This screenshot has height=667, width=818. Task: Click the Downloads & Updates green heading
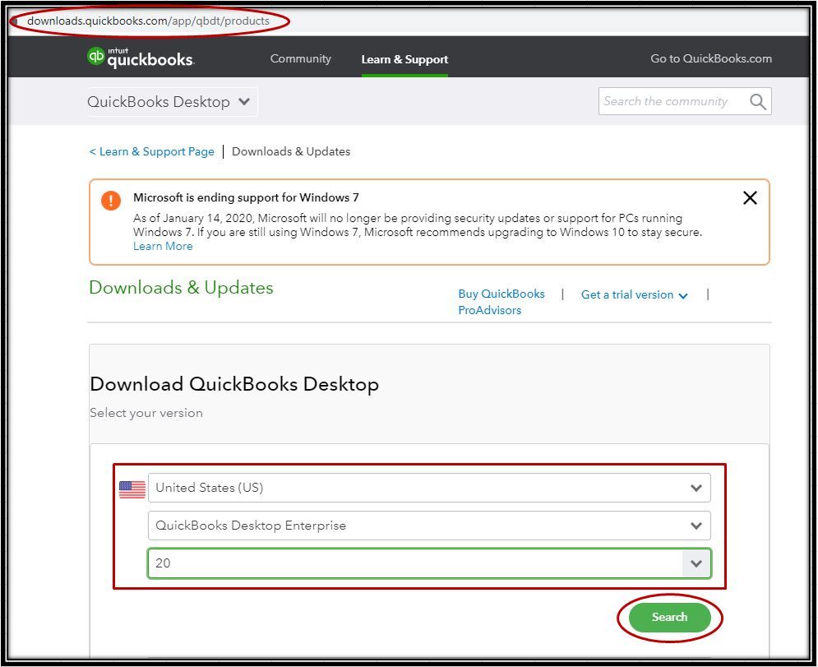click(181, 288)
